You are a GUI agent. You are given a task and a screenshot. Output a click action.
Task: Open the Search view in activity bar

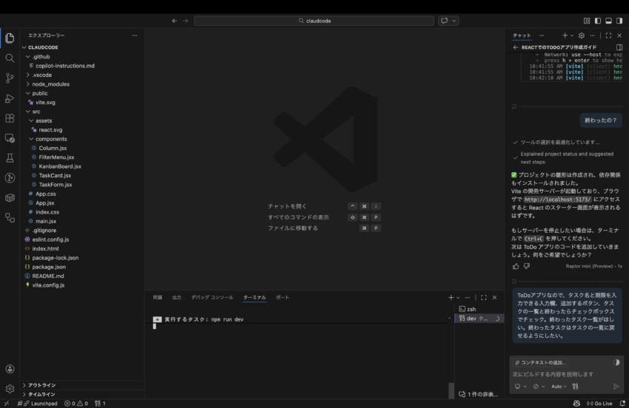[x=10, y=58]
